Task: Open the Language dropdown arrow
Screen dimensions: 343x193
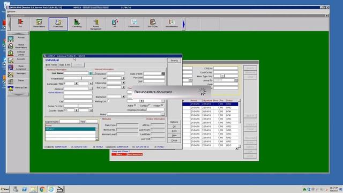Action: pyautogui.click(x=76, y=84)
